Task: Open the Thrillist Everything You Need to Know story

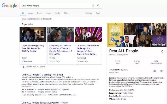Action: pyautogui.click(x=61, y=50)
